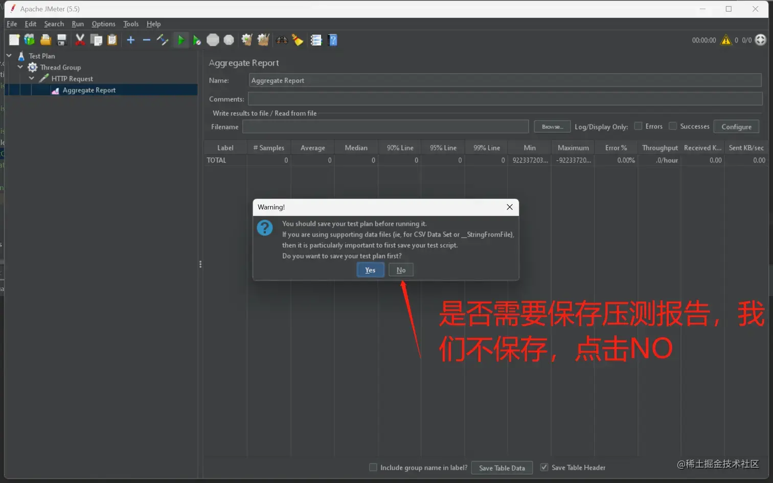Click No in the Warning dialog
The width and height of the screenshot is (773, 483).
click(x=401, y=270)
